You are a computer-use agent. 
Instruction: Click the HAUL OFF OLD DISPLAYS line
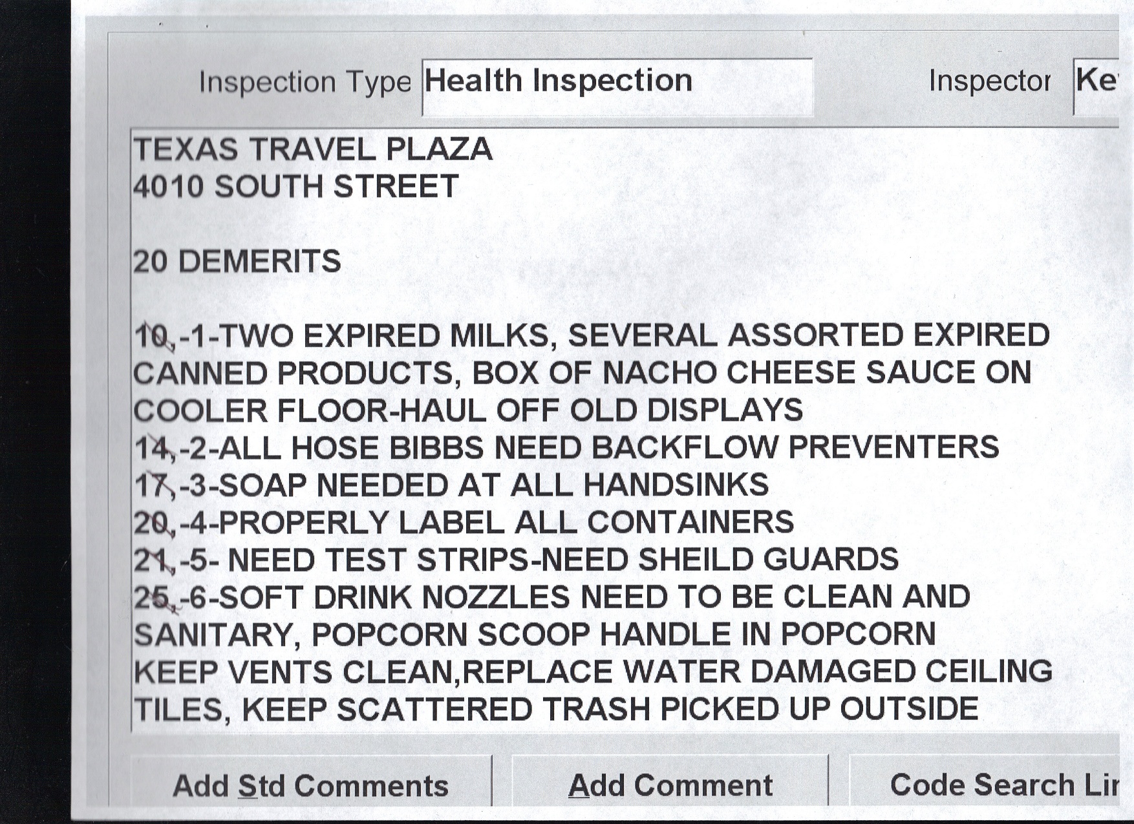click(468, 411)
